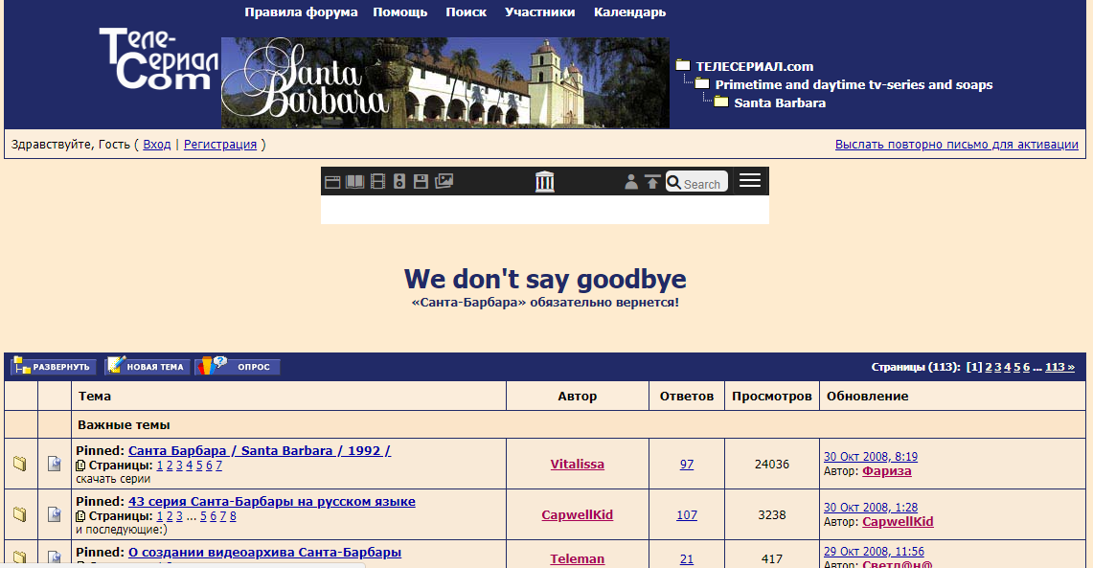Image resolution: width=1093 pixels, height=568 pixels.
Task: Open Santa Barbara breadcrumb link
Action: click(780, 102)
